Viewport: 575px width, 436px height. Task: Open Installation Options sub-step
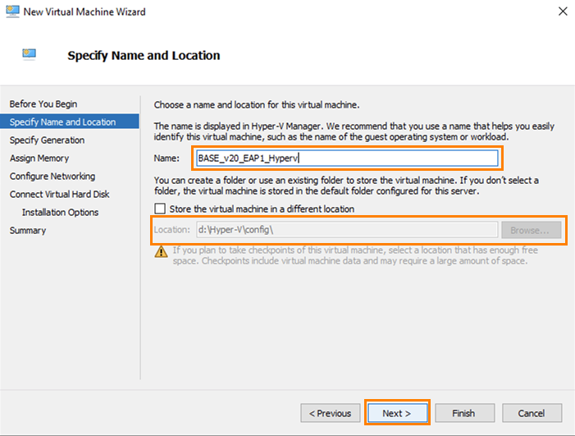click(60, 213)
